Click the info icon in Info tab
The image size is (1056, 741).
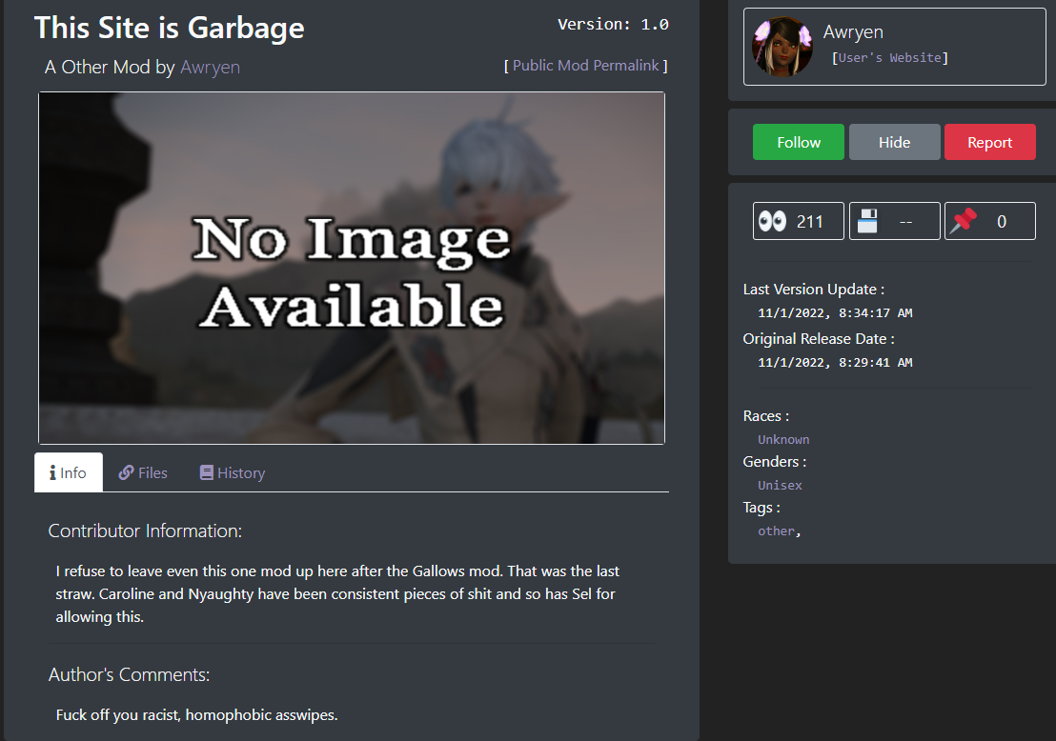pos(52,473)
